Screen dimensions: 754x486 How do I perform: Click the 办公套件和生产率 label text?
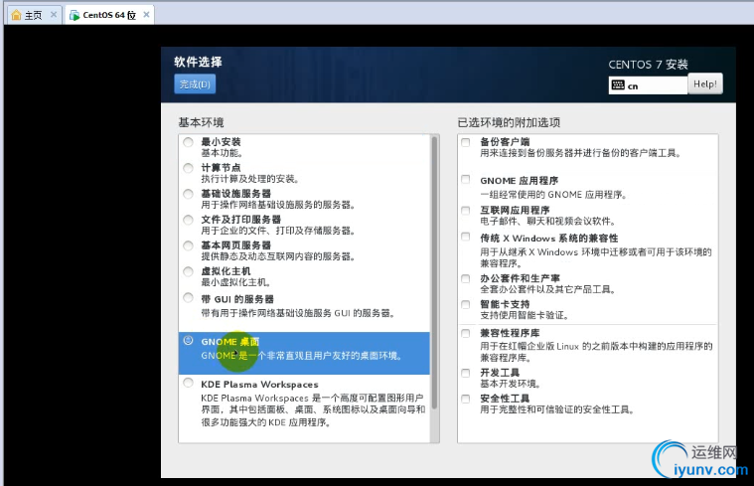(520, 278)
